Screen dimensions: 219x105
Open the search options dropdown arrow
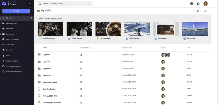coord(89,4)
